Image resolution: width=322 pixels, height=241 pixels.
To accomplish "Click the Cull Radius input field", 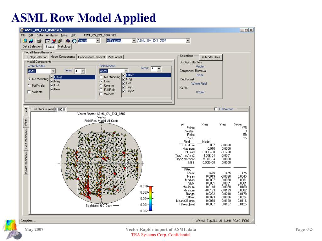I will [61, 110].
